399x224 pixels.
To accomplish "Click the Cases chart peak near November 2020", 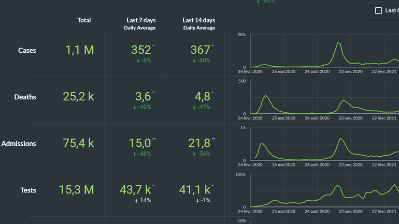I will (338, 43).
